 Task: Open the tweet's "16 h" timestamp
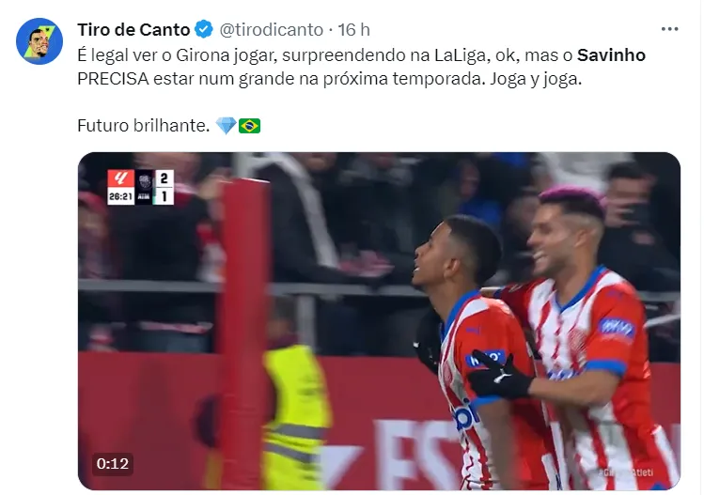click(353, 30)
